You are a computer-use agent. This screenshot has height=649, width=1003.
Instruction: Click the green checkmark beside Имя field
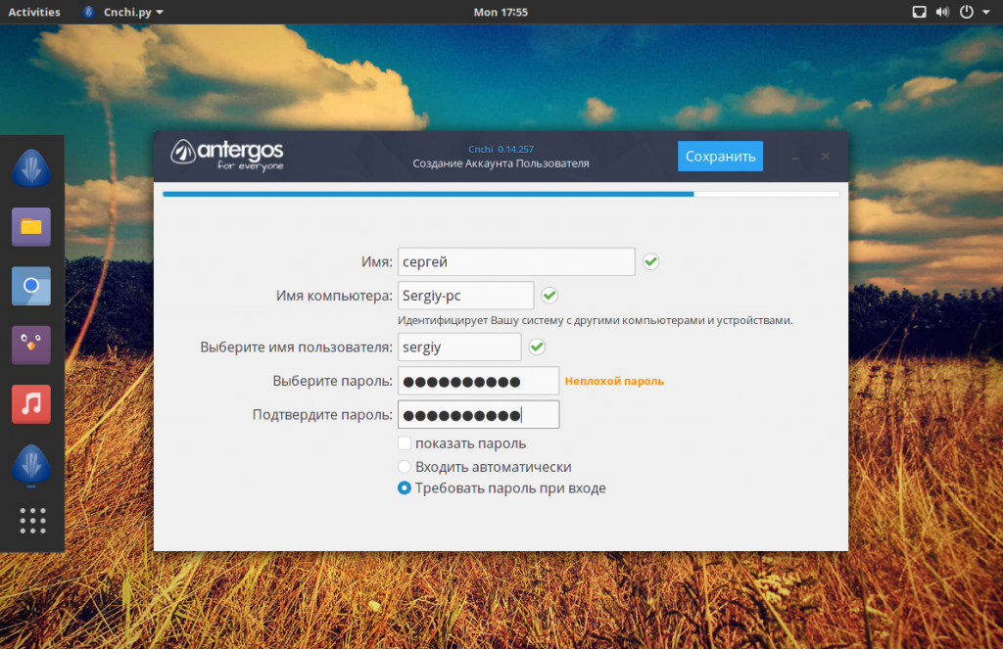point(650,261)
